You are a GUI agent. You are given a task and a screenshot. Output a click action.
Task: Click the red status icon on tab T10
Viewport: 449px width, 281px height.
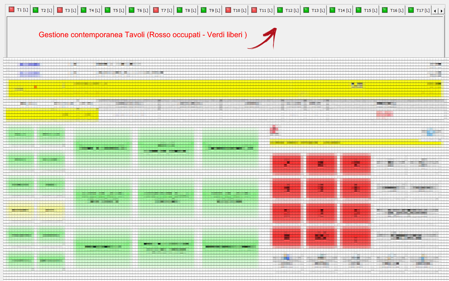pyautogui.click(x=228, y=10)
